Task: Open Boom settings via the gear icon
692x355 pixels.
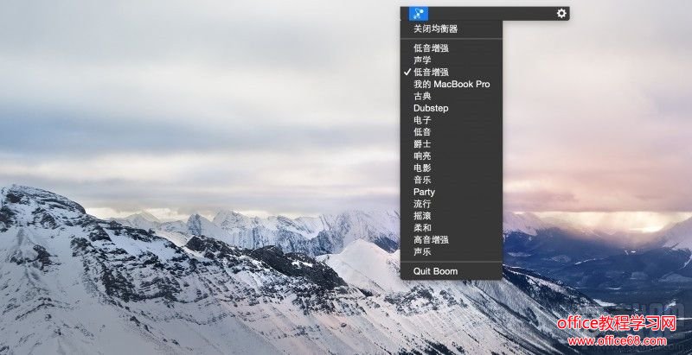Action: (561, 13)
